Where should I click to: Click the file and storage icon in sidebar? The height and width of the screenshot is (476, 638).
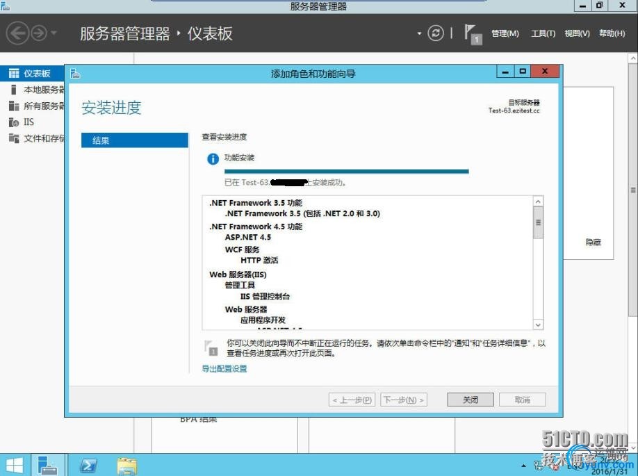point(14,138)
